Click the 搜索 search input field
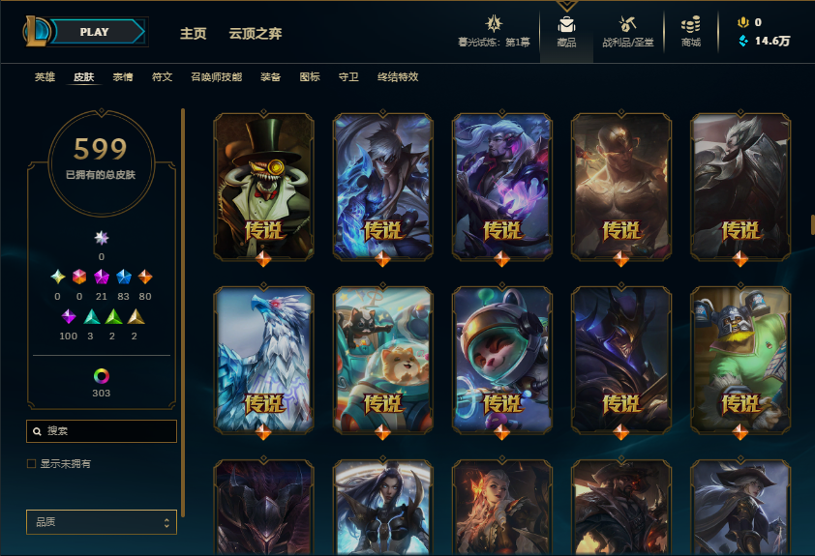This screenshot has height=556, width=815. click(x=102, y=431)
